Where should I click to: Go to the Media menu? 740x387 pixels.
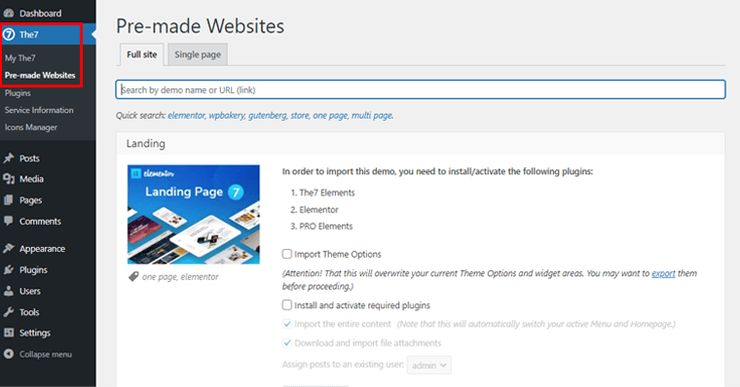point(31,179)
